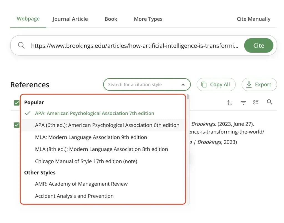Click the Copy All button
The height and width of the screenshot is (223, 284).
point(216,85)
